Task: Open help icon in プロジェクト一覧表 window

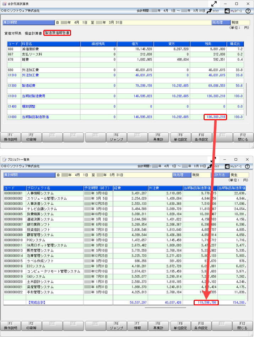Action: (247, 166)
